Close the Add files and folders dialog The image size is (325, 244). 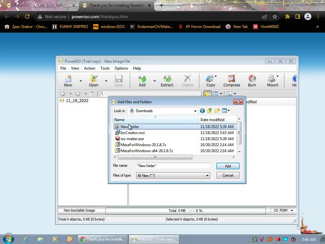[x=238, y=102]
